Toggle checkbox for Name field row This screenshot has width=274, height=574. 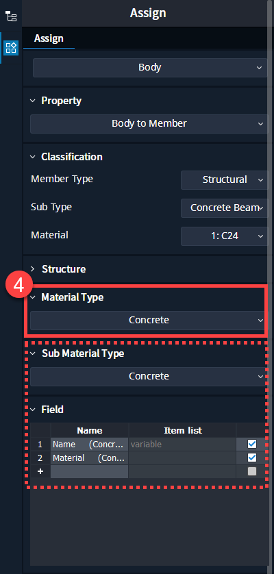click(252, 444)
